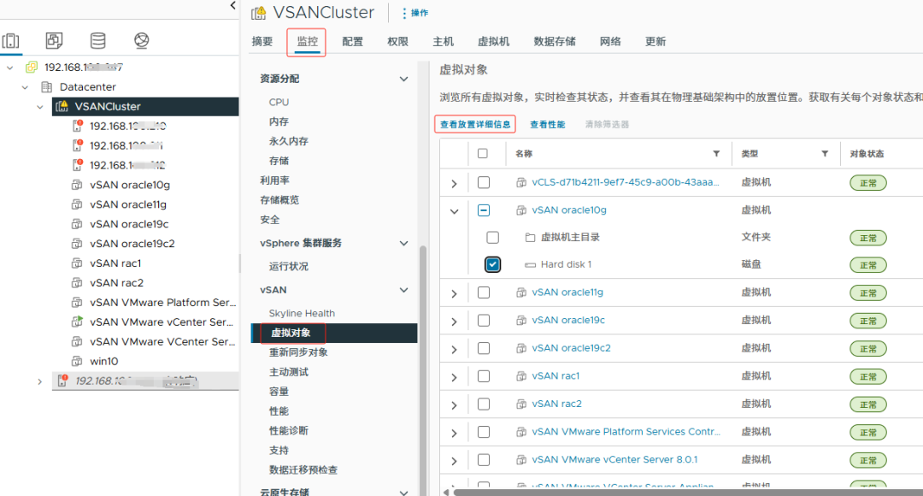Open the Networking inventory icon
Viewport: 923px width, 496px height.
[142, 41]
